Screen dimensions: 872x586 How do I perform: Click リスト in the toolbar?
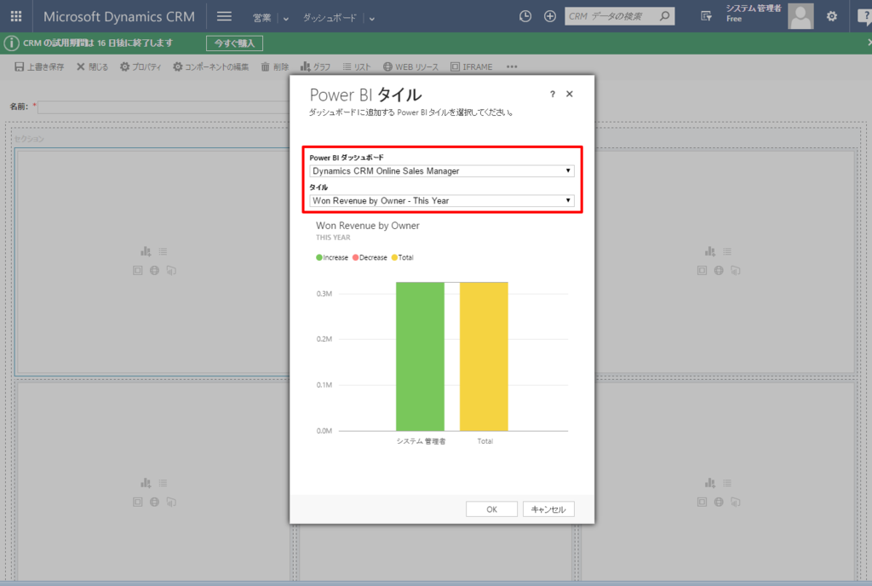pyautogui.click(x=357, y=66)
